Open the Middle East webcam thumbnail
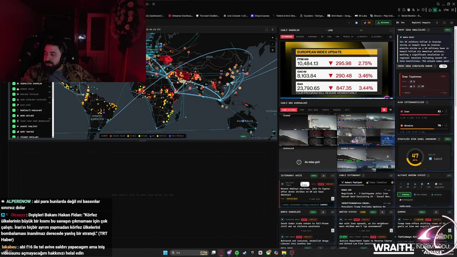 (x=366, y=159)
